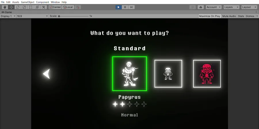The height and width of the screenshot is (129, 259).
Task: Toggle Mute Audio
Action: (229, 16)
